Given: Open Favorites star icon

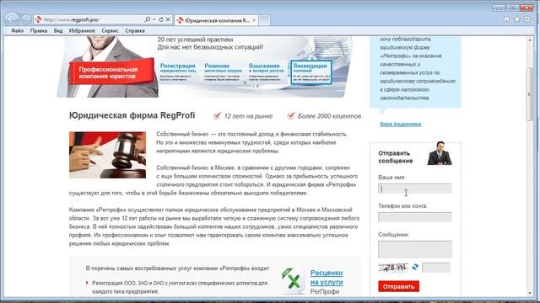Looking at the screenshot, I should pos(517,19).
